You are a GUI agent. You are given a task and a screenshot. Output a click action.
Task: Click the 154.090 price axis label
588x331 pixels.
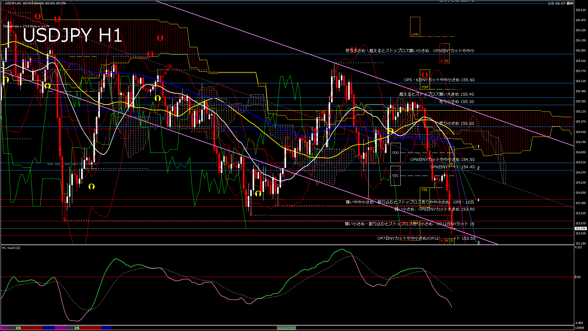pos(581,193)
